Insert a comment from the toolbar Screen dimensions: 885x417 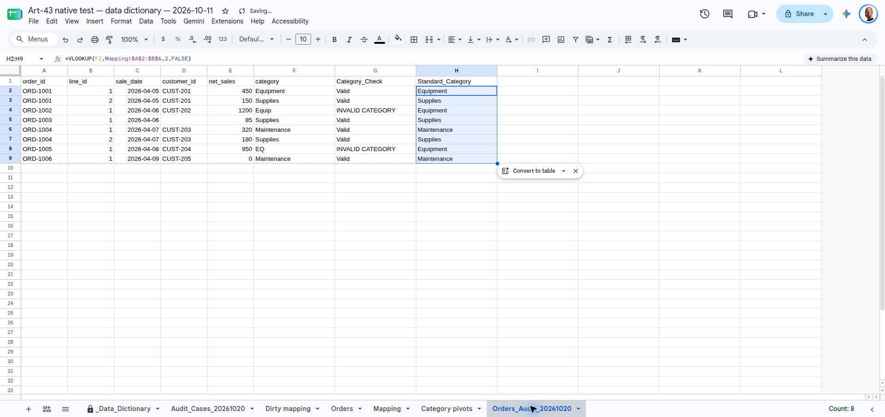point(546,40)
